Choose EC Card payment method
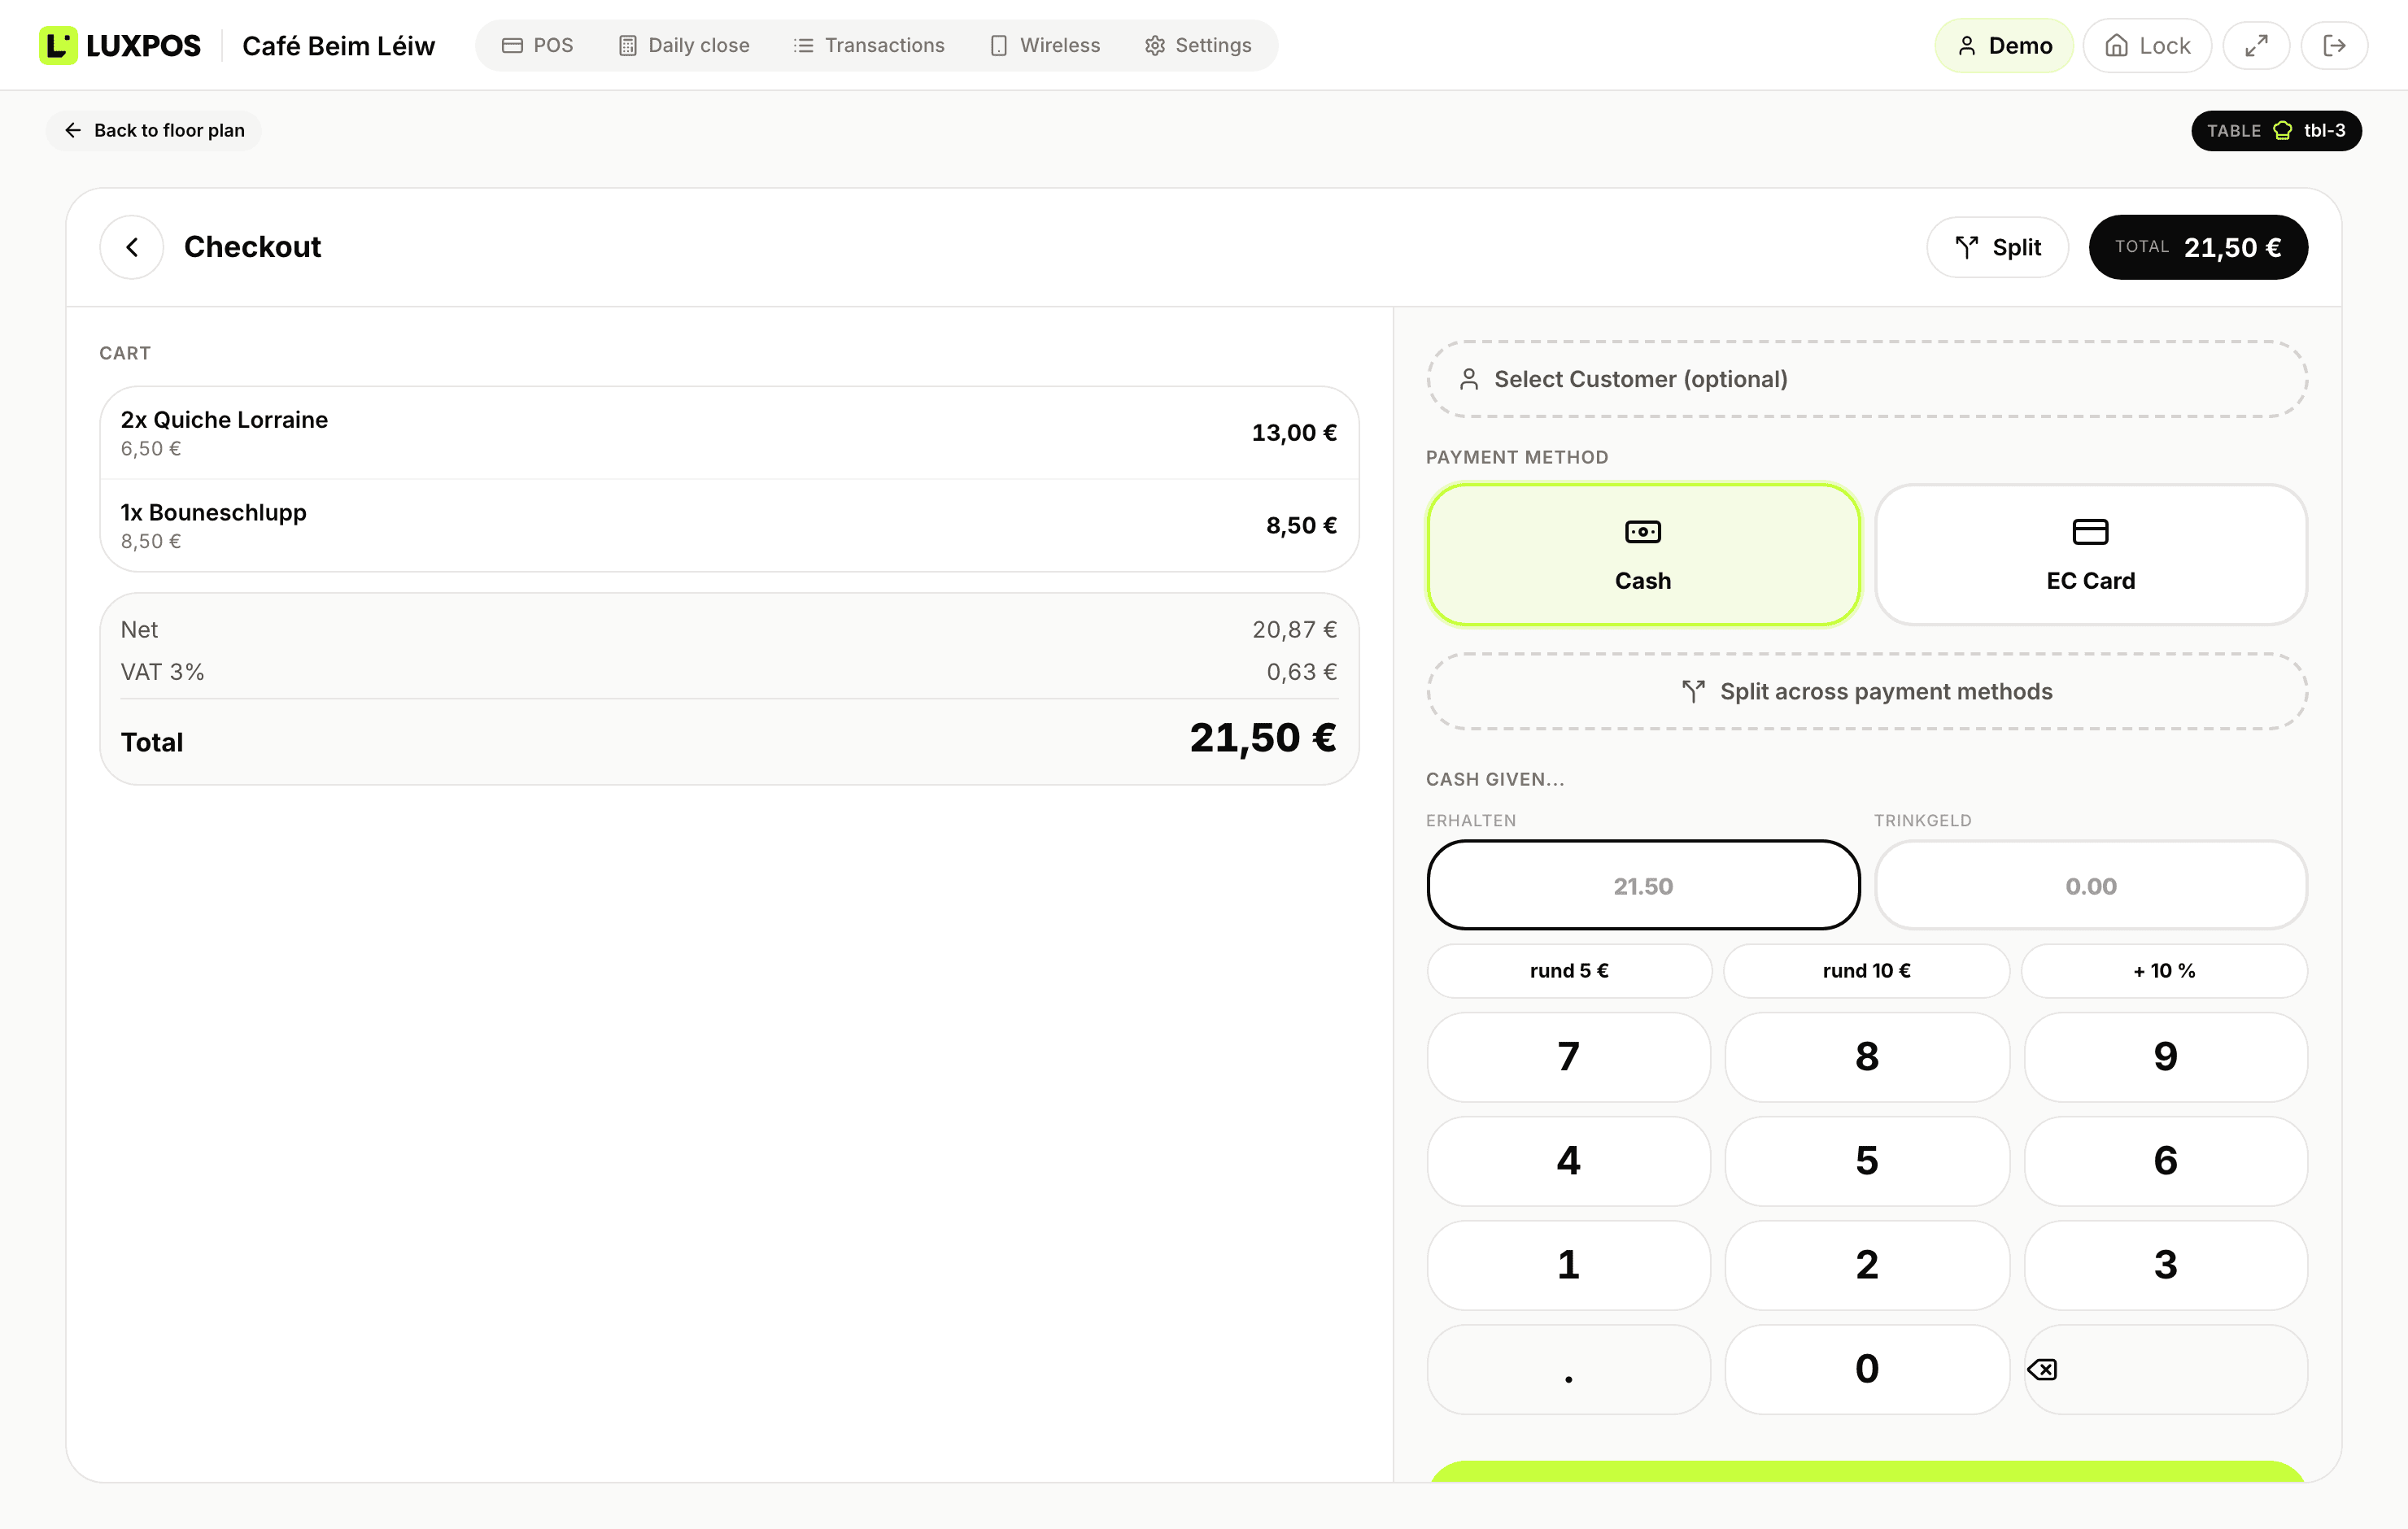Image resolution: width=2408 pixels, height=1529 pixels. [2090, 555]
